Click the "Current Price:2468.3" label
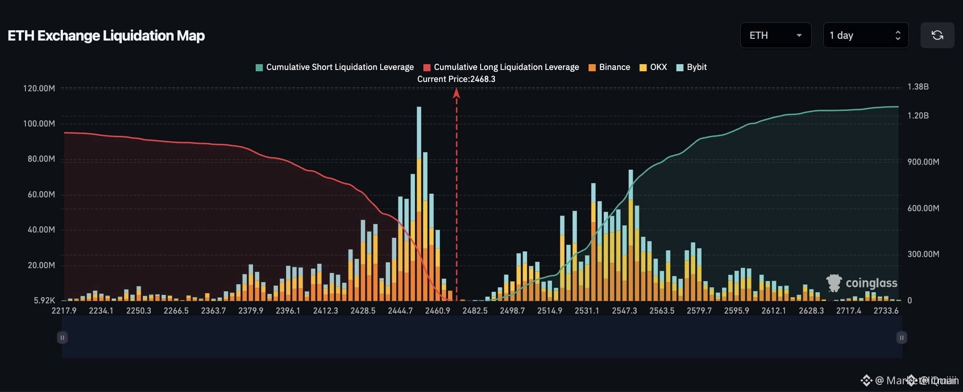The width and height of the screenshot is (963, 392). pos(456,79)
